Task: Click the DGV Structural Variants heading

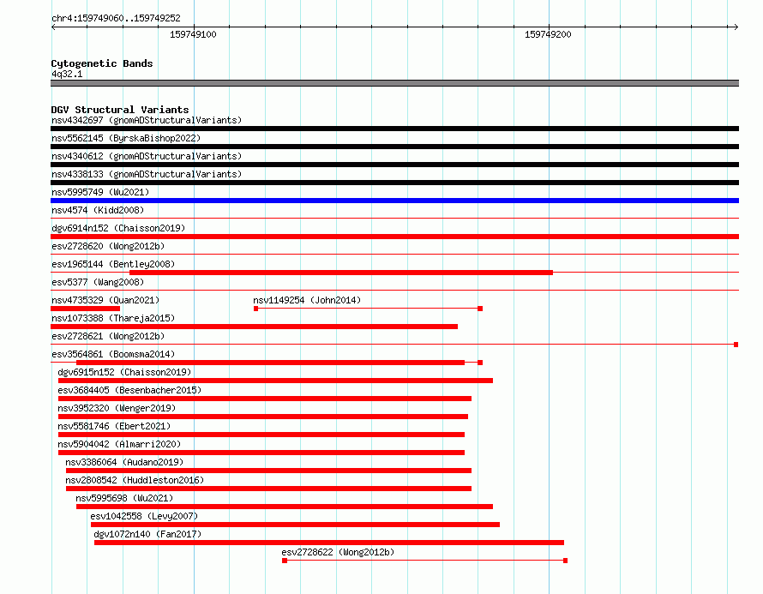Action: pos(120,110)
